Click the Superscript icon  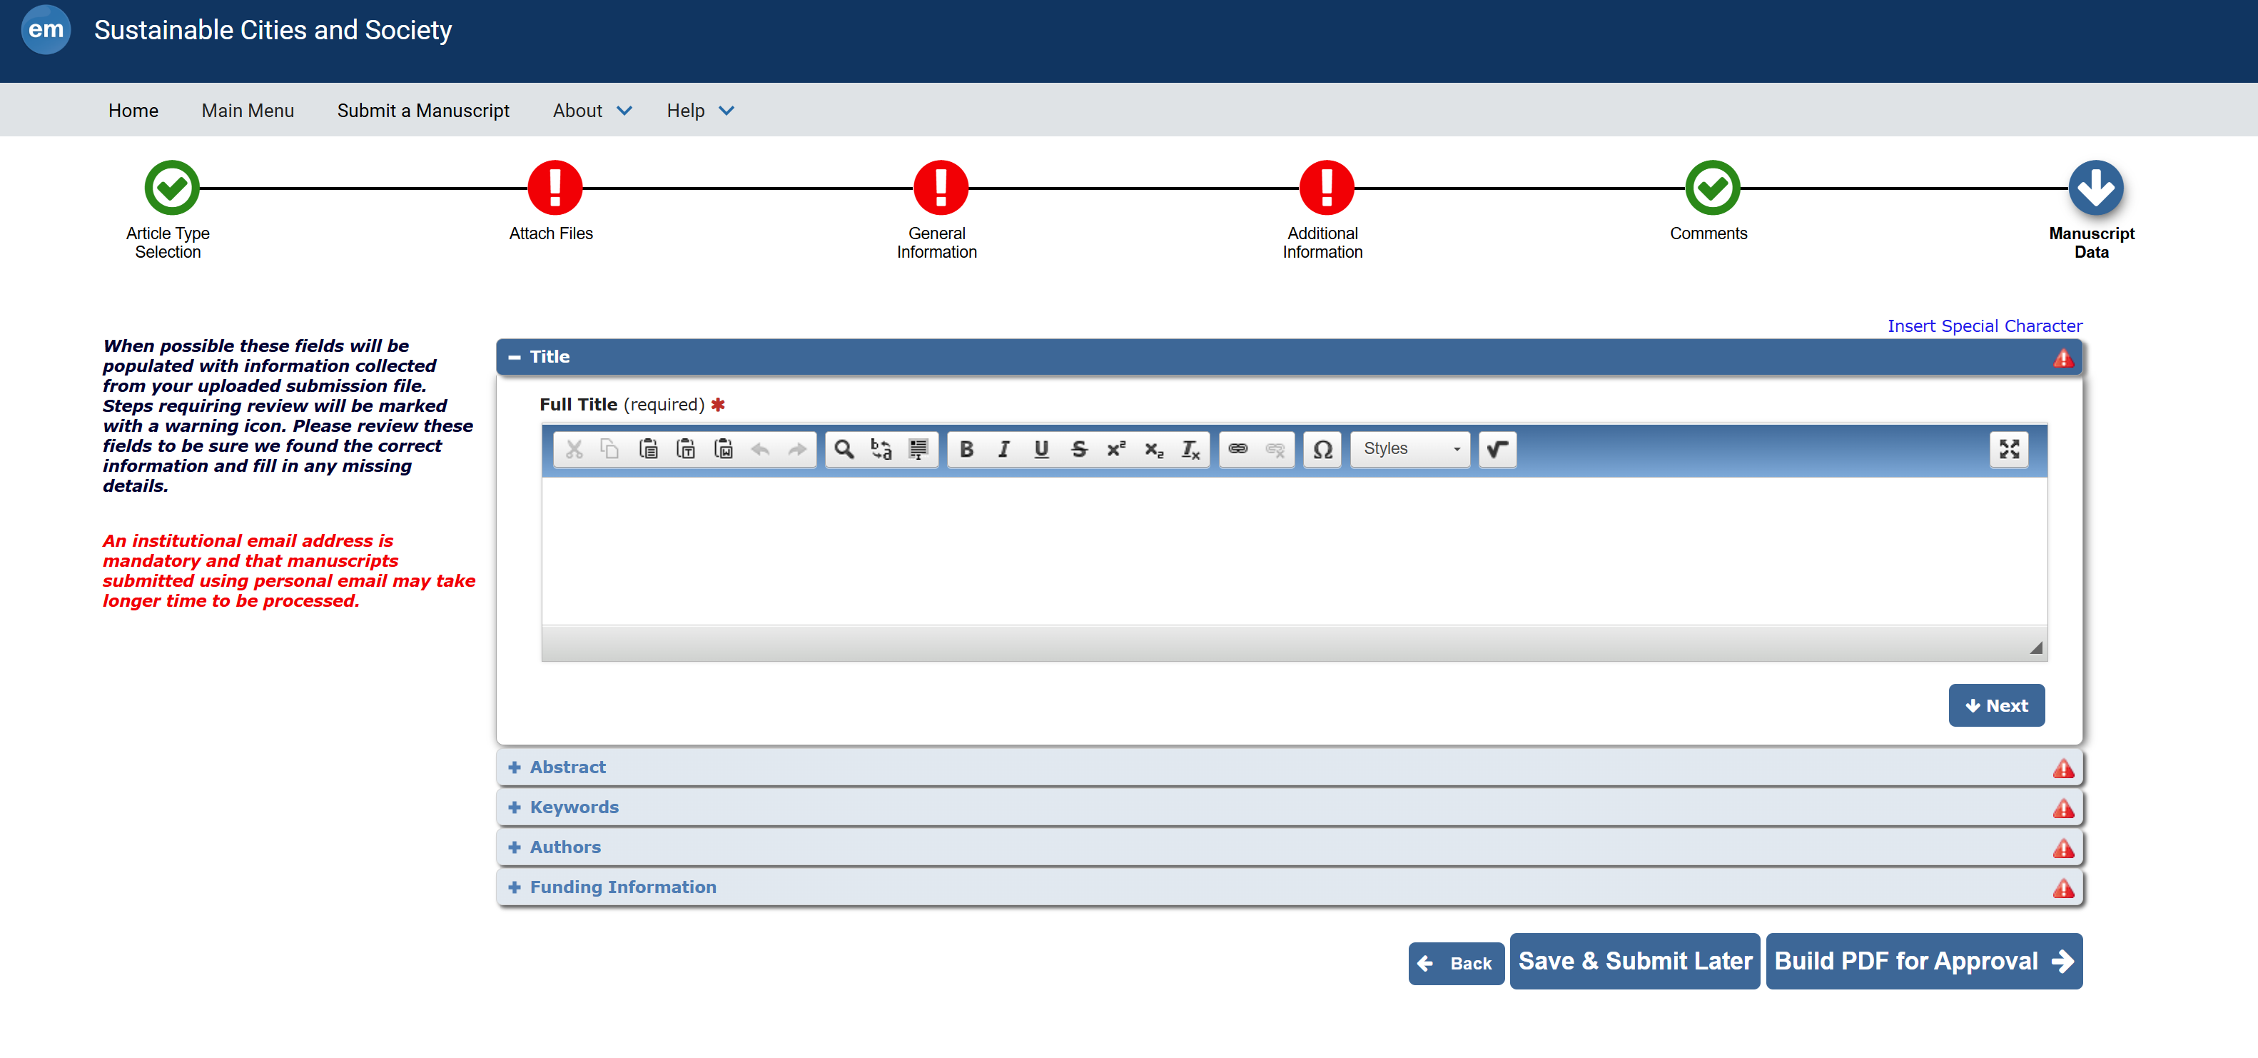(x=1116, y=449)
